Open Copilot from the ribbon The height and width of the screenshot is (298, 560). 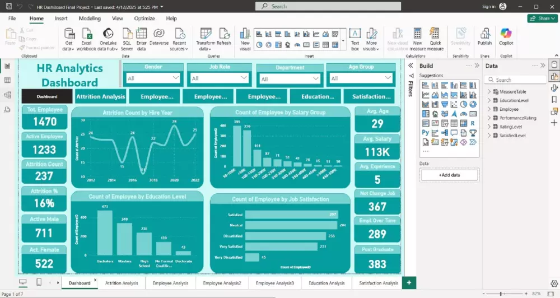[x=506, y=37]
